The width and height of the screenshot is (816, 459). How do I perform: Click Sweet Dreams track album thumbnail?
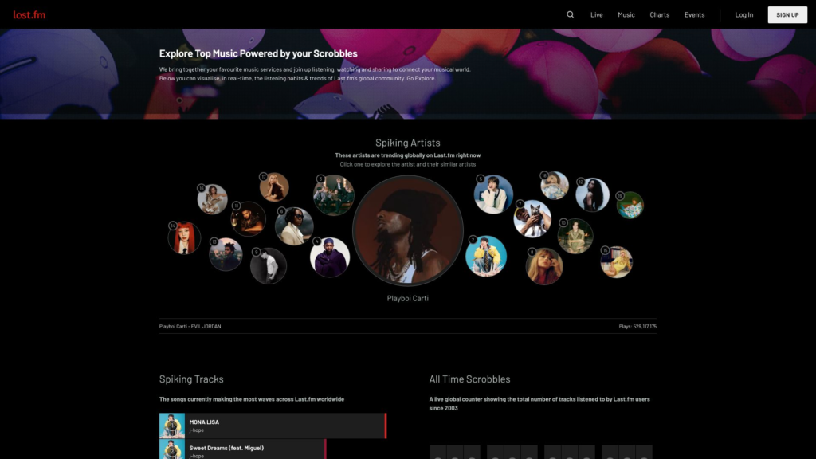pos(172,449)
